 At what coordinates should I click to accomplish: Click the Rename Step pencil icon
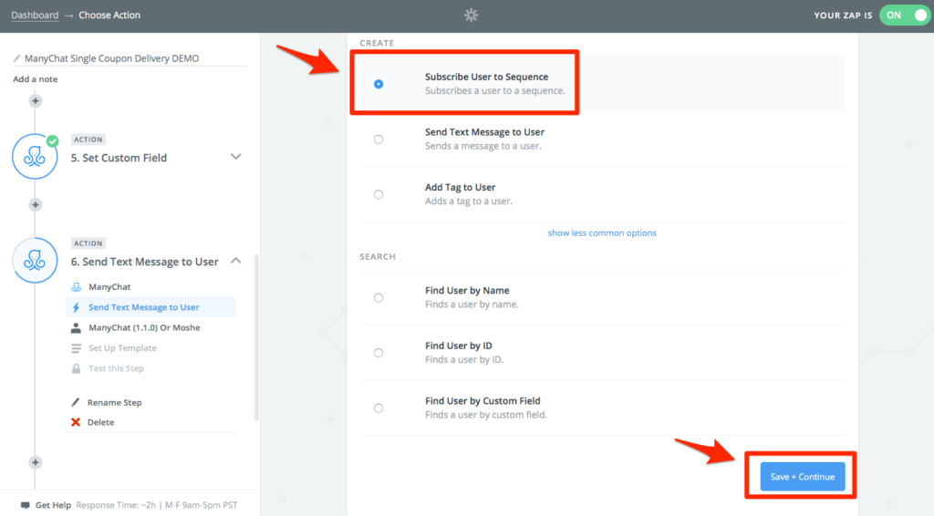(x=76, y=402)
